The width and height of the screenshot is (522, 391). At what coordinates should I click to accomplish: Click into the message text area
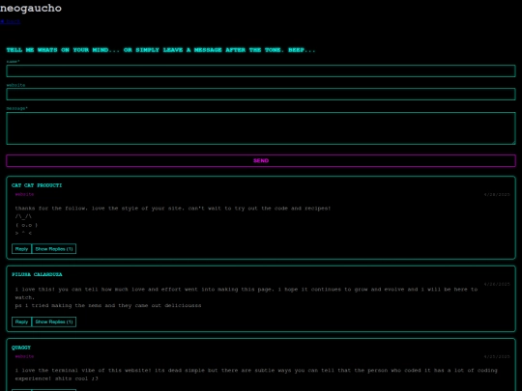point(261,128)
